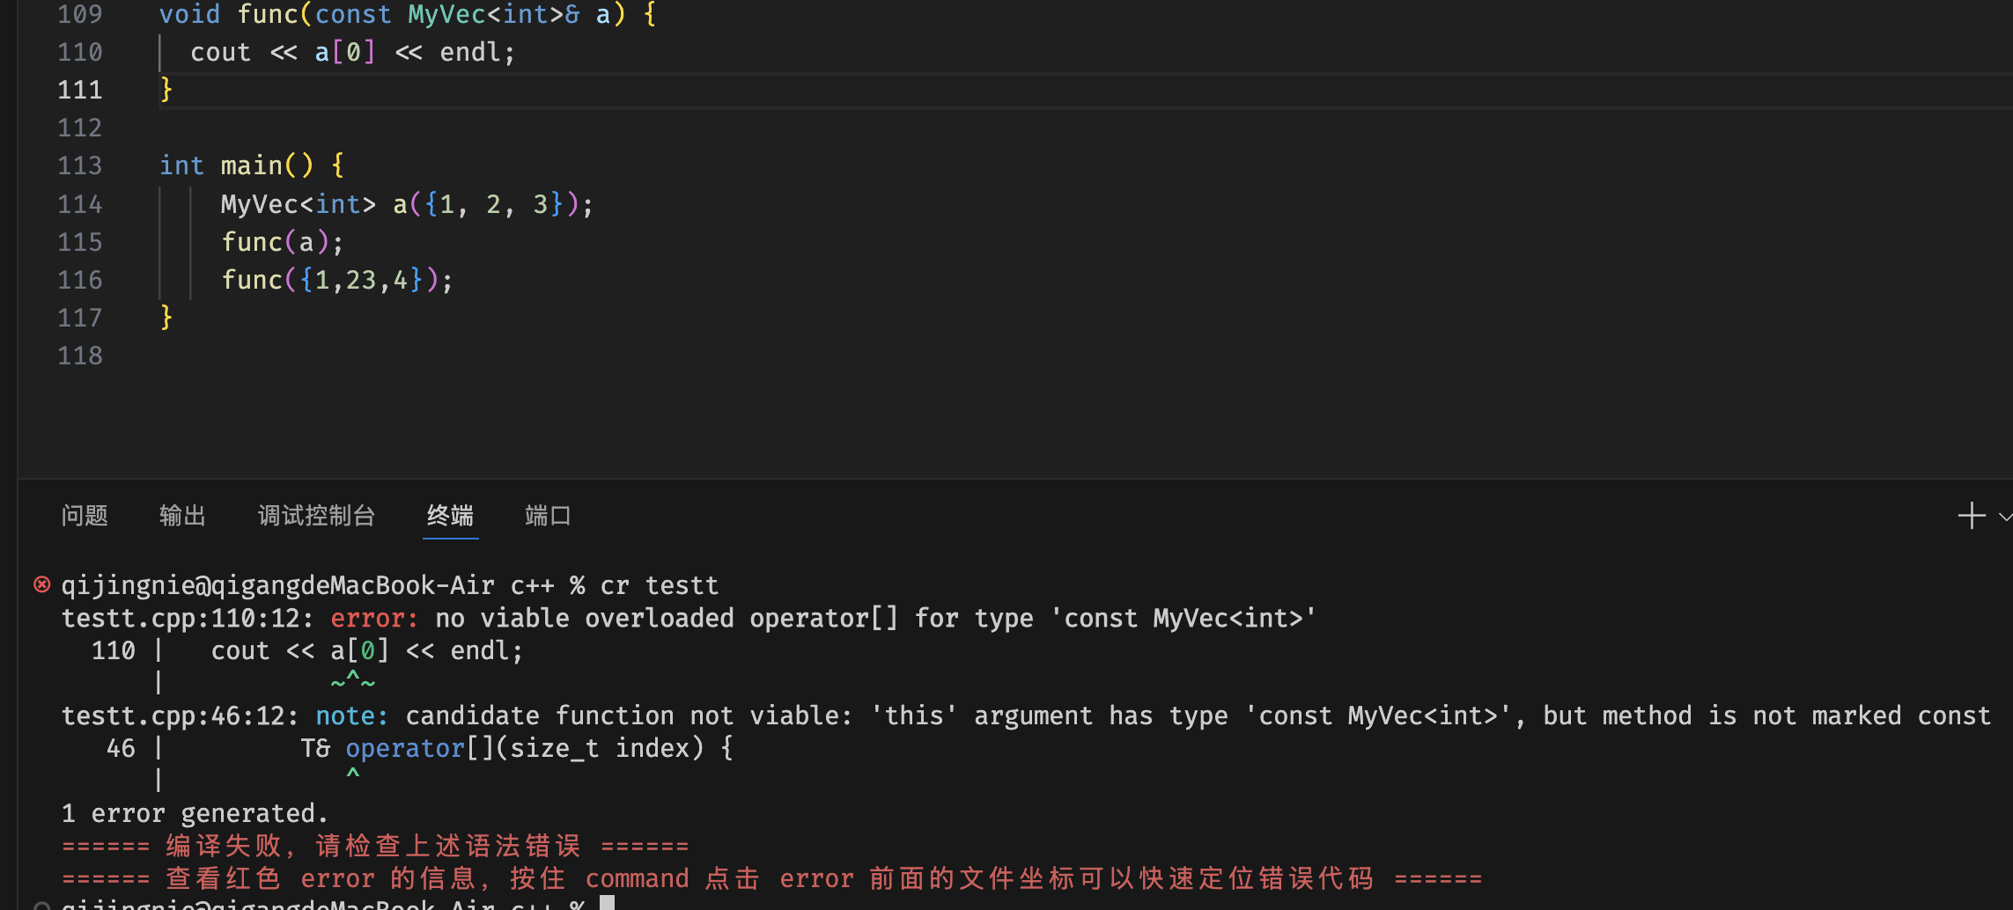Viewport: 2013px width, 910px height.
Task: Click line number 113 in gutter
Action: tap(80, 165)
